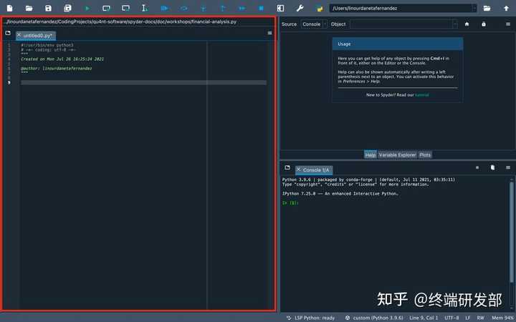
Task: Run the current cell
Action: pos(106,8)
